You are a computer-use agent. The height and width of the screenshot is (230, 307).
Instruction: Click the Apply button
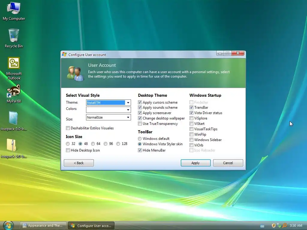click(195, 163)
